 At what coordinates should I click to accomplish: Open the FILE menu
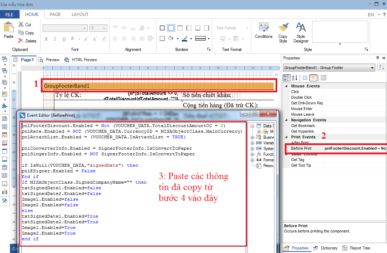pyautogui.click(x=10, y=15)
